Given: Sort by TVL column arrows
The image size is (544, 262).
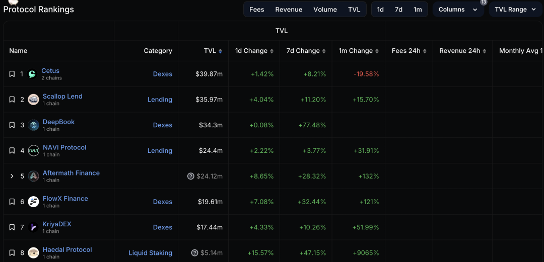Looking at the screenshot, I should (x=220, y=51).
